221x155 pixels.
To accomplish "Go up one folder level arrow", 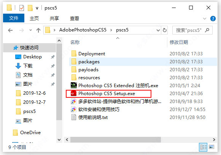I will (x=38, y=30).
